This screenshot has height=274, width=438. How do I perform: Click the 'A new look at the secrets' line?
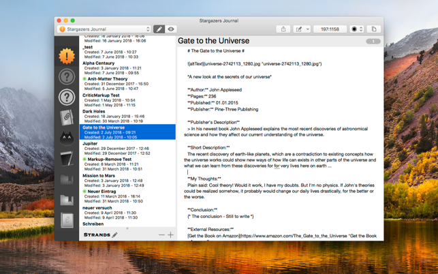[x=230, y=76]
